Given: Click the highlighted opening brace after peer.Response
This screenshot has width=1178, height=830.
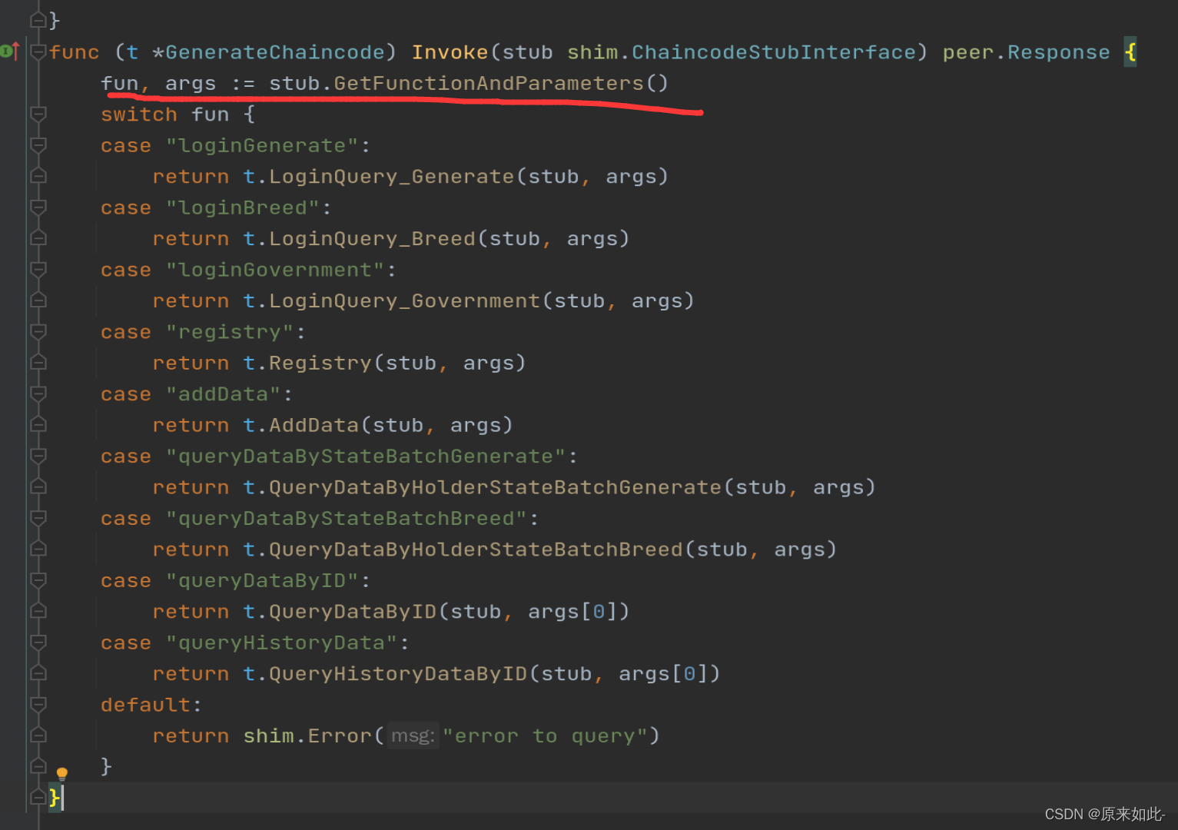Looking at the screenshot, I should click(1130, 52).
